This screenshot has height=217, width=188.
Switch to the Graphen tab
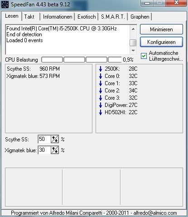[x=140, y=17]
